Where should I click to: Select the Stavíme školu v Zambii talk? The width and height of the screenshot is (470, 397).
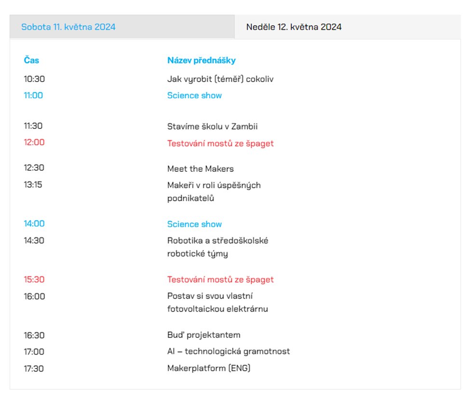pyautogui.click(x=212, y=126)
